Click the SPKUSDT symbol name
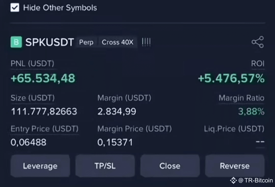This screenshot has height=187, width=275. coord(50,42)
